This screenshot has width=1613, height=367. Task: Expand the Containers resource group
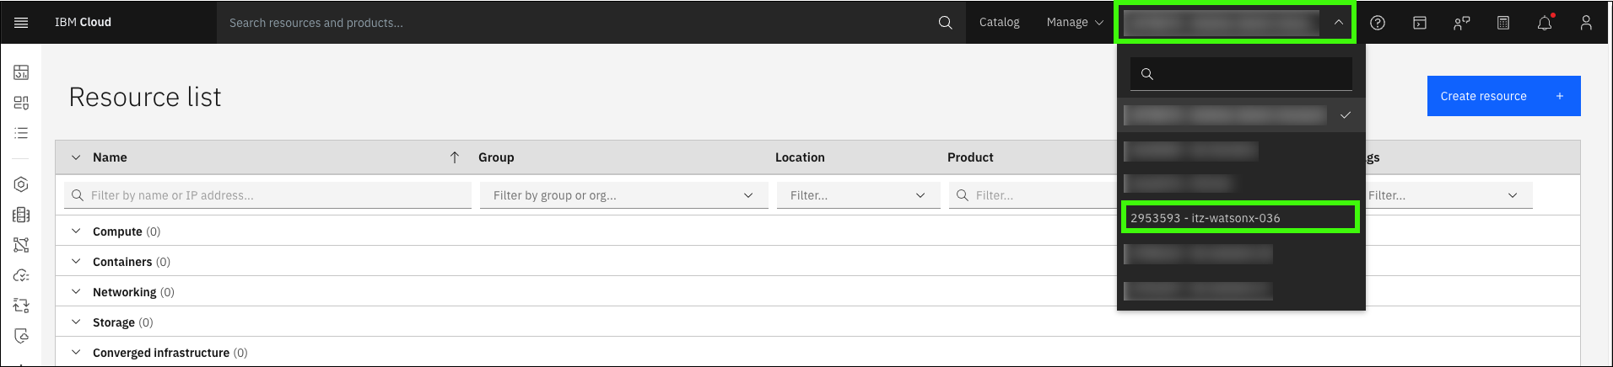point(76,262)
